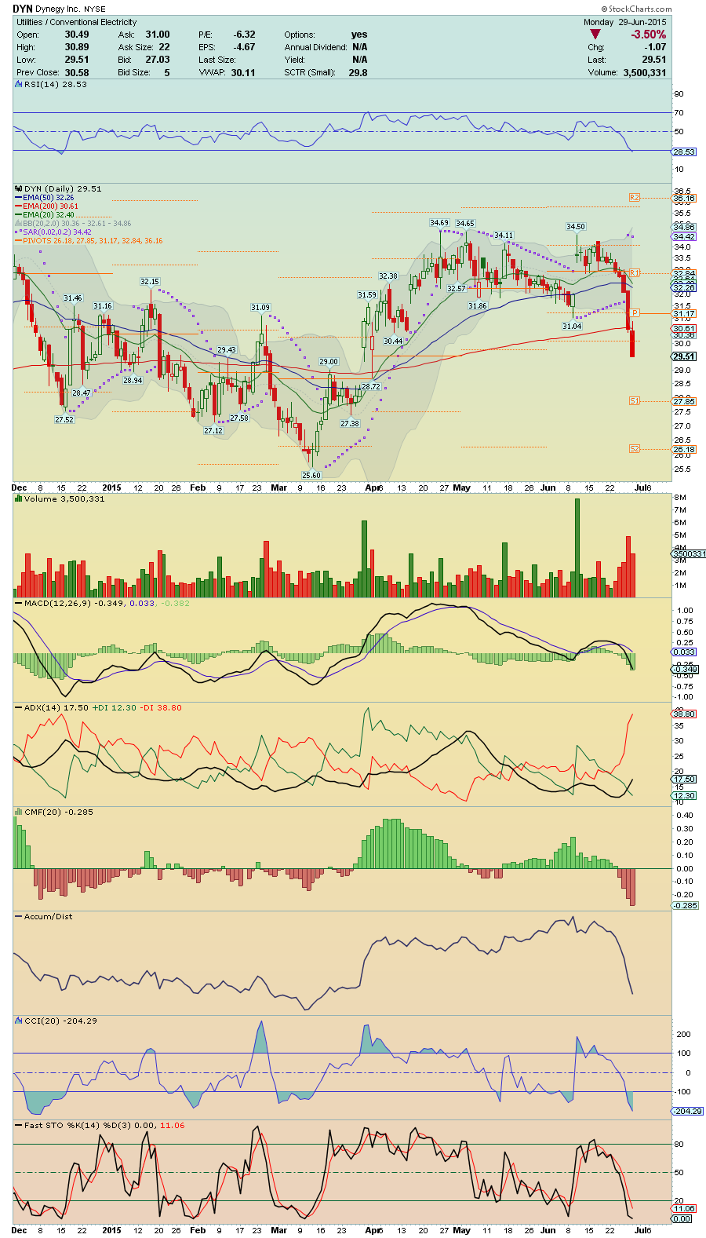Viewport: 706px width, 1238px height.
Task: Click the CCI(20) panel icon
Action: 19,1021
